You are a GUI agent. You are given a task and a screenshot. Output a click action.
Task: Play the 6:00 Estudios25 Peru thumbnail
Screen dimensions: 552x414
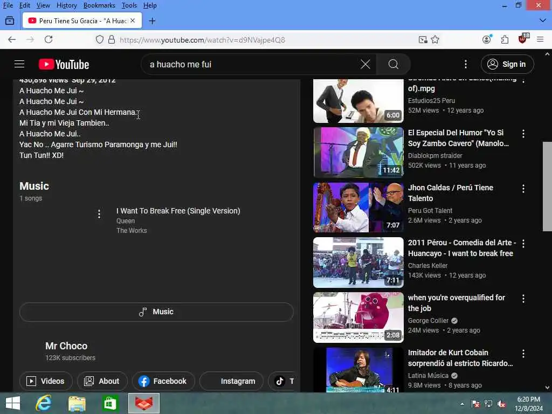tap(358, 101)
